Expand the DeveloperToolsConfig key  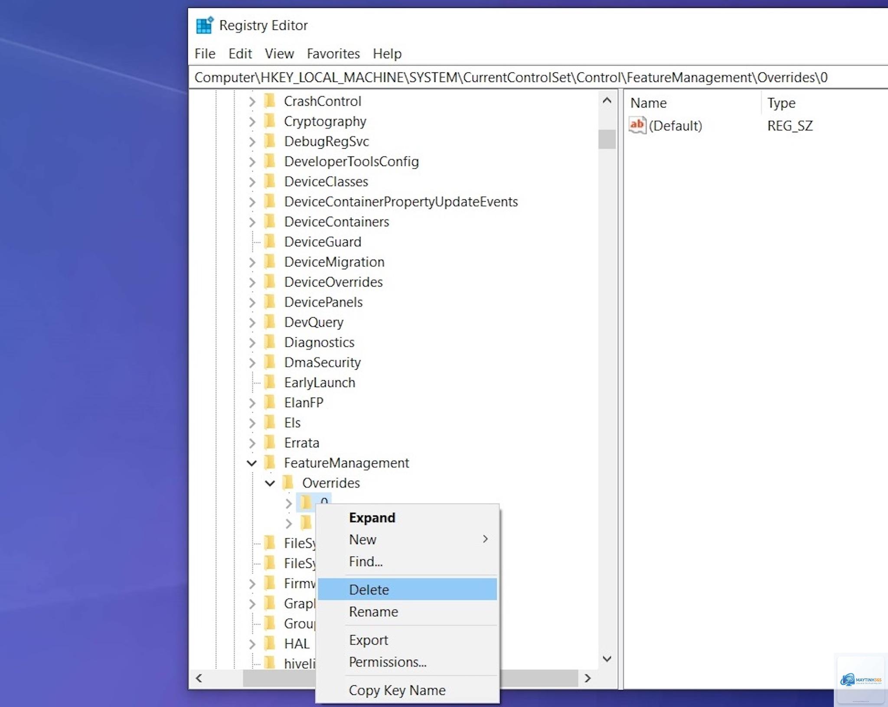coord(252,162)
